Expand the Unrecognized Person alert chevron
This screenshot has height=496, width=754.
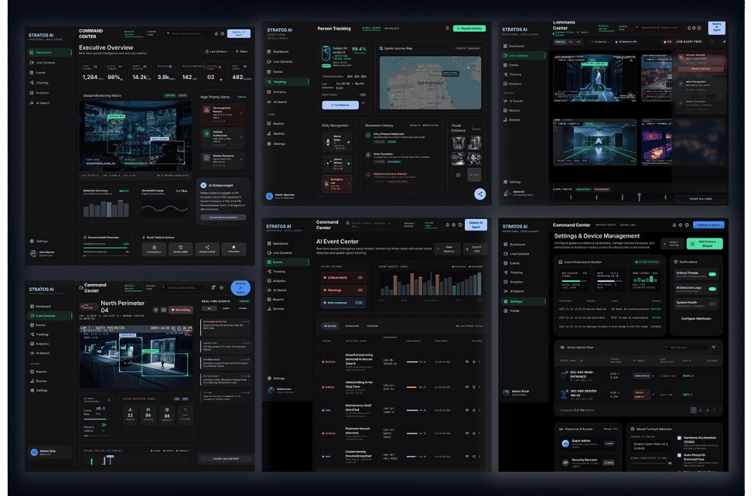[x=241, y=114]
